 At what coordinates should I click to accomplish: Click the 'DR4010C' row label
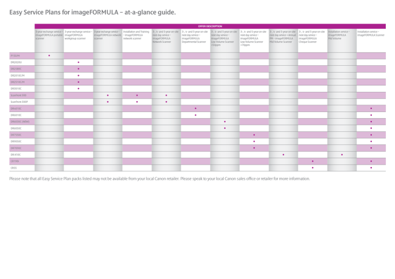click(x=16, y=108)
